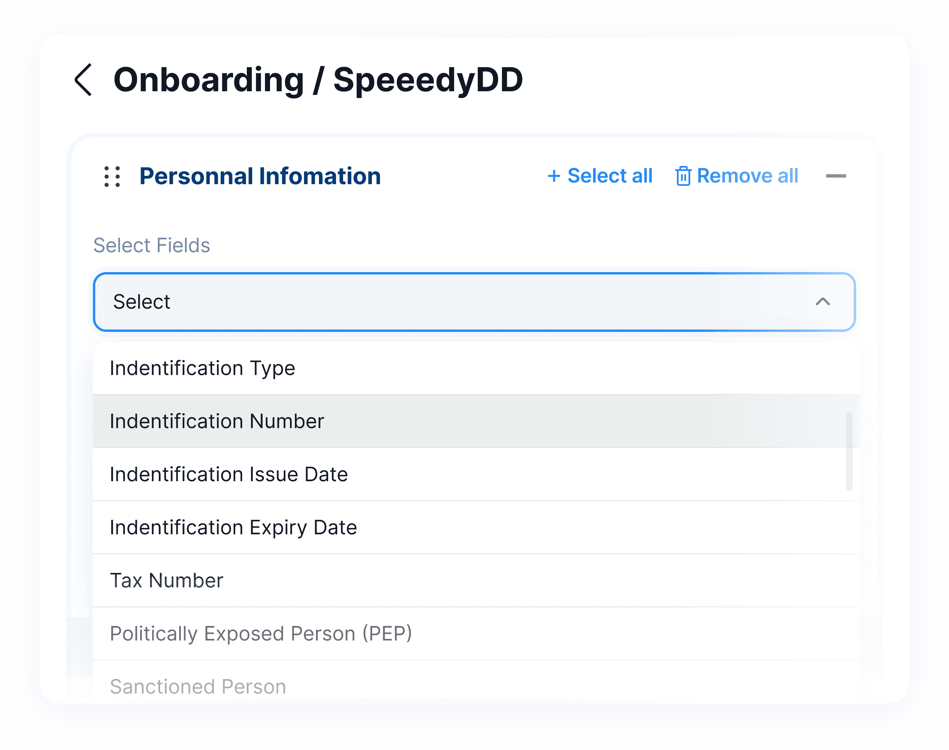Choose Indentification Number option
This screenshot has height=750, width=949.
point(217,421)
